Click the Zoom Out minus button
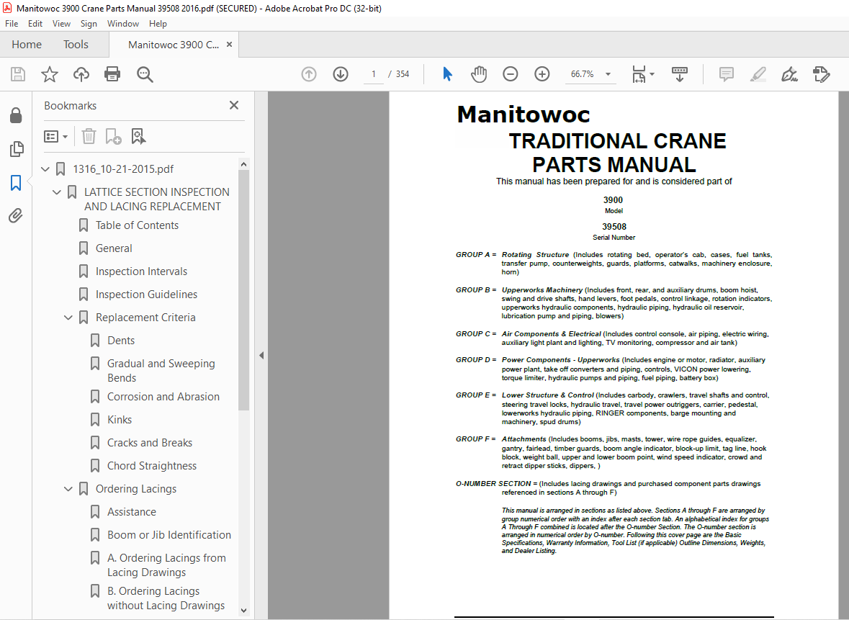Image resolution: width=849 pixels, height=620 pixels. pos(510,73)
